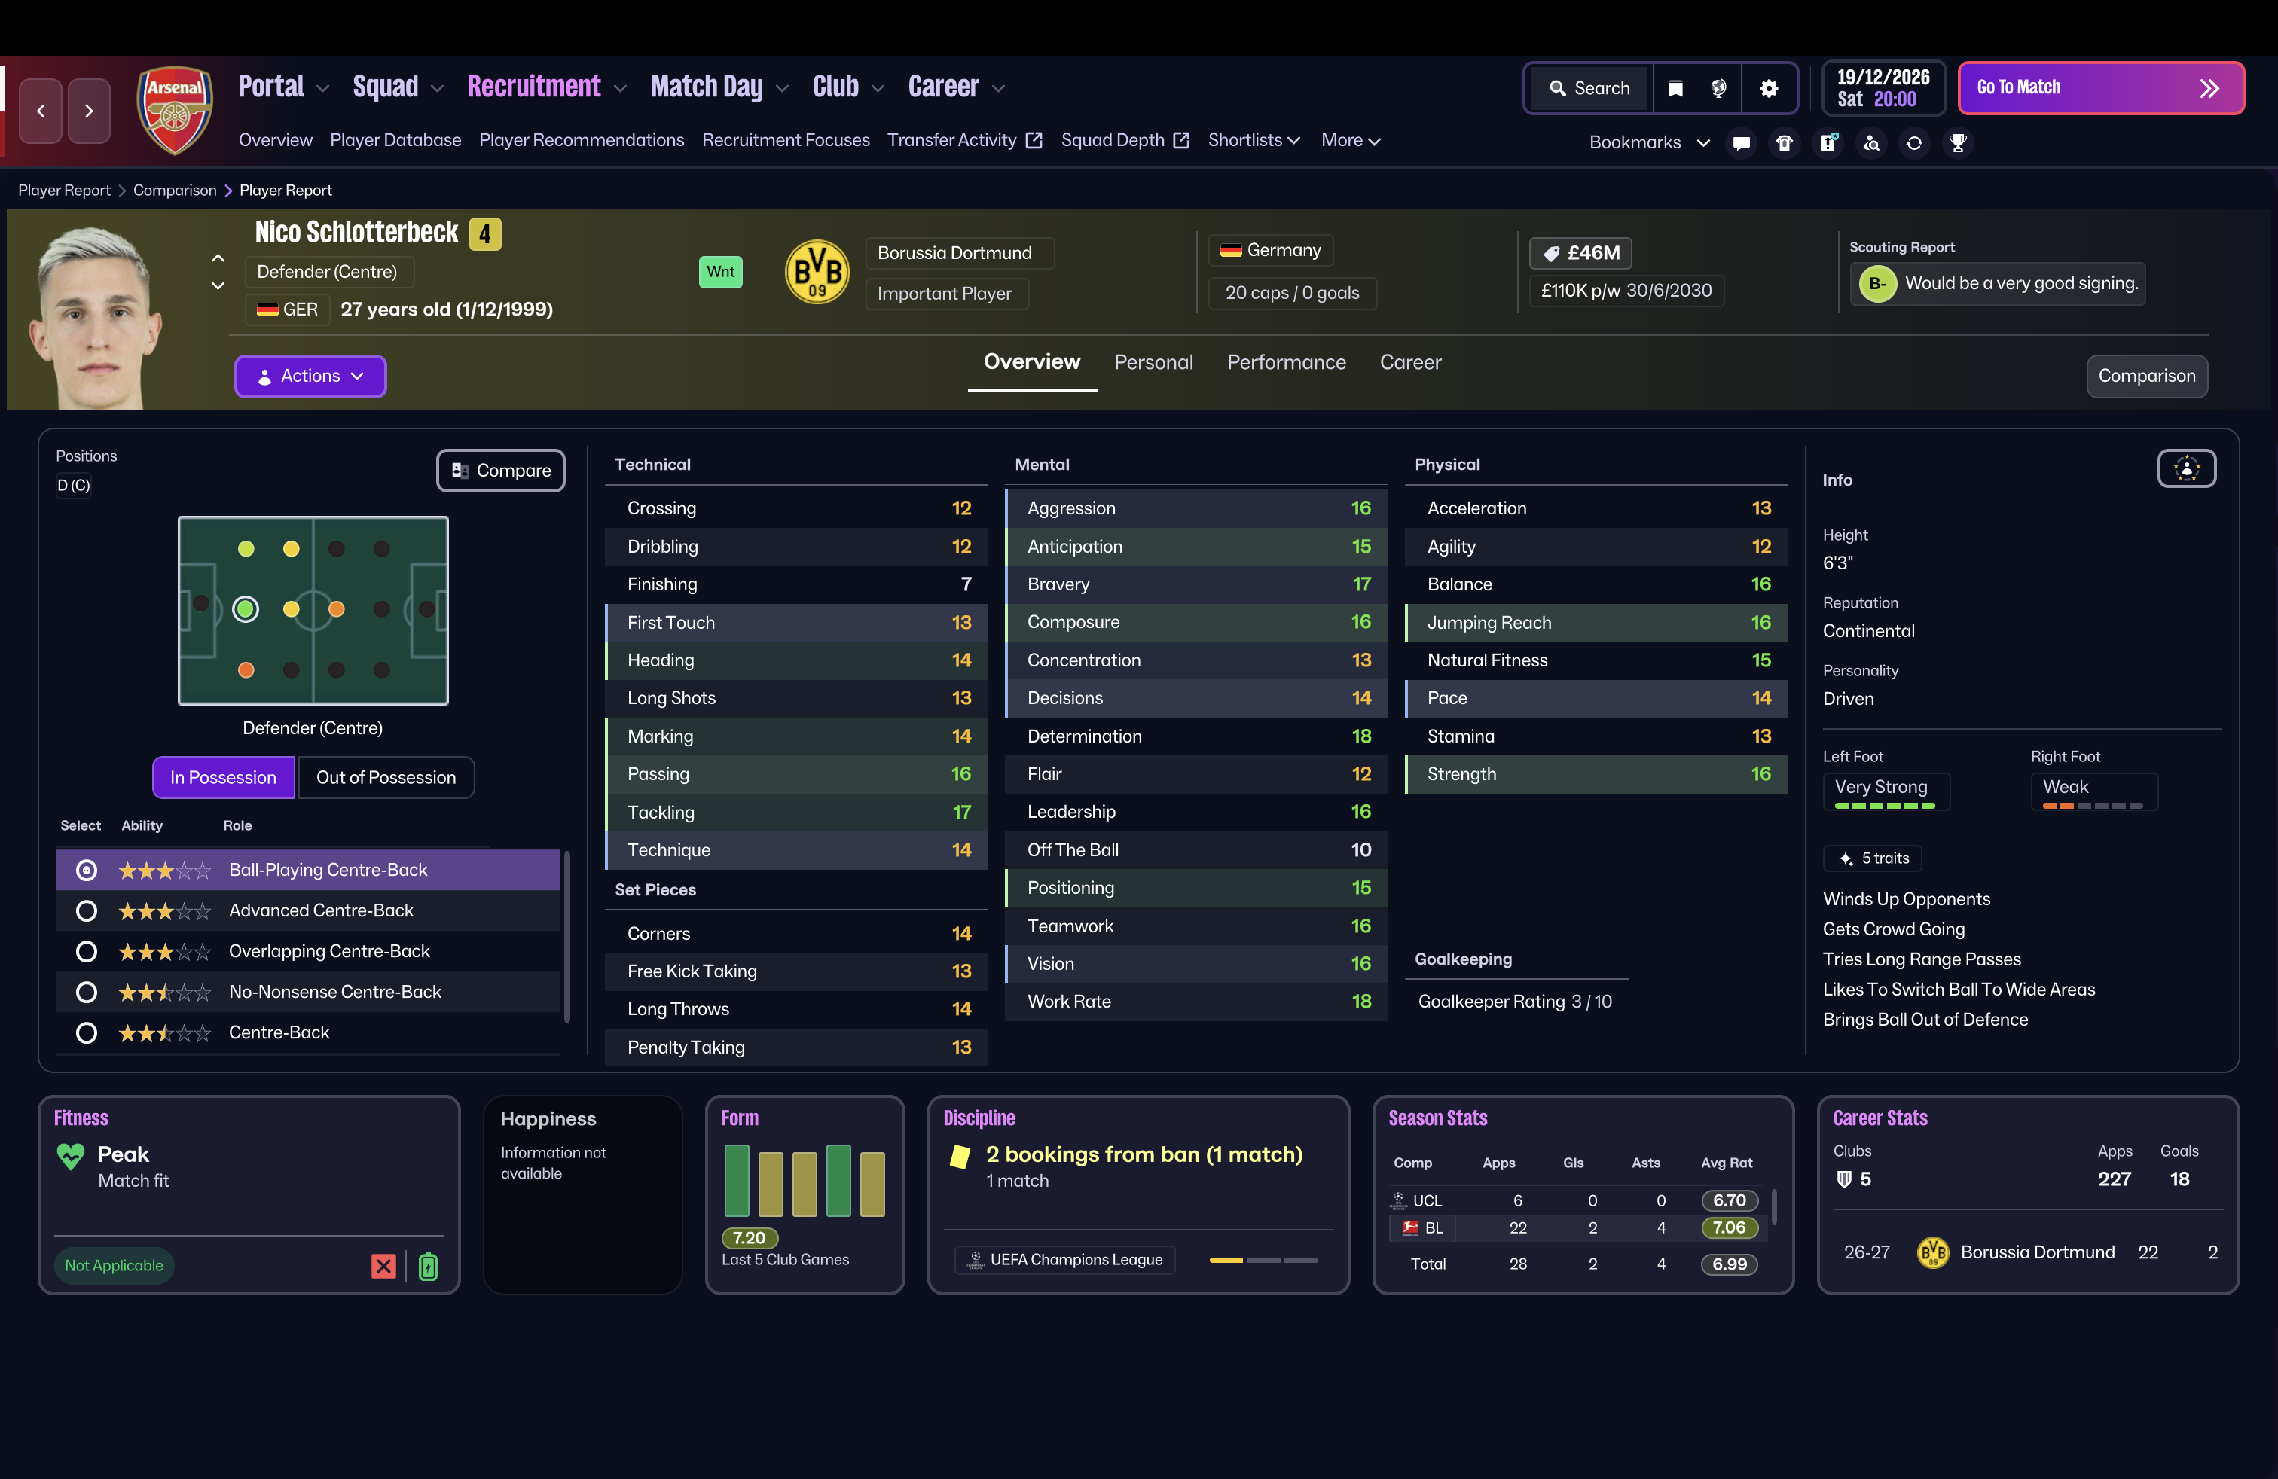Click the Go To Match button
This screenshot has height=1479, width=2278.
pyautogui.click(x=2100, y=88)
